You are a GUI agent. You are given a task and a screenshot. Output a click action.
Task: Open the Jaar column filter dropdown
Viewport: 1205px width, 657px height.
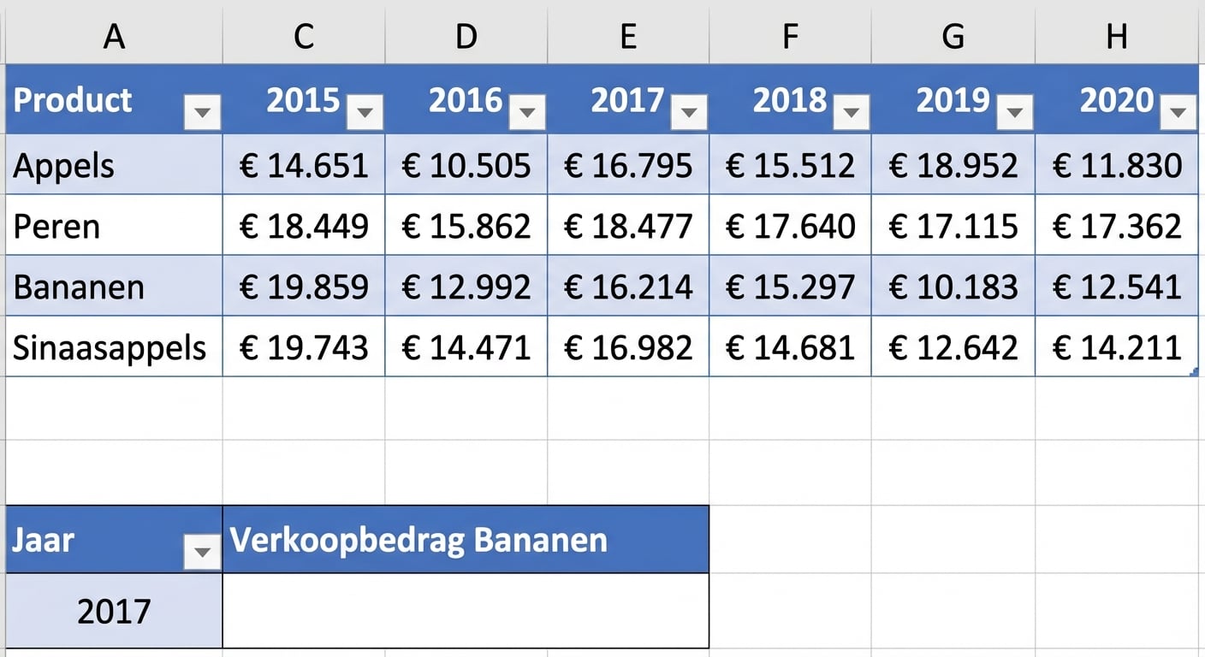point(202,552)
